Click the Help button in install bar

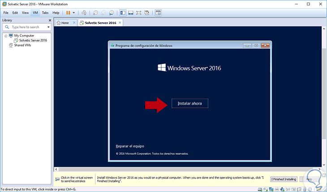click(309, 179)
